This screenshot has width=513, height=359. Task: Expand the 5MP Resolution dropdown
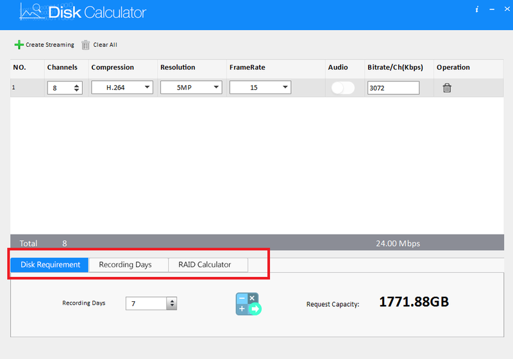191,87
